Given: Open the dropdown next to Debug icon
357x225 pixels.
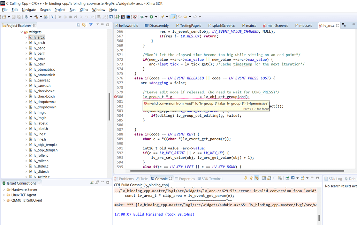Looking at the screenshot, I should pyautogui.click(x=146, y=17).
